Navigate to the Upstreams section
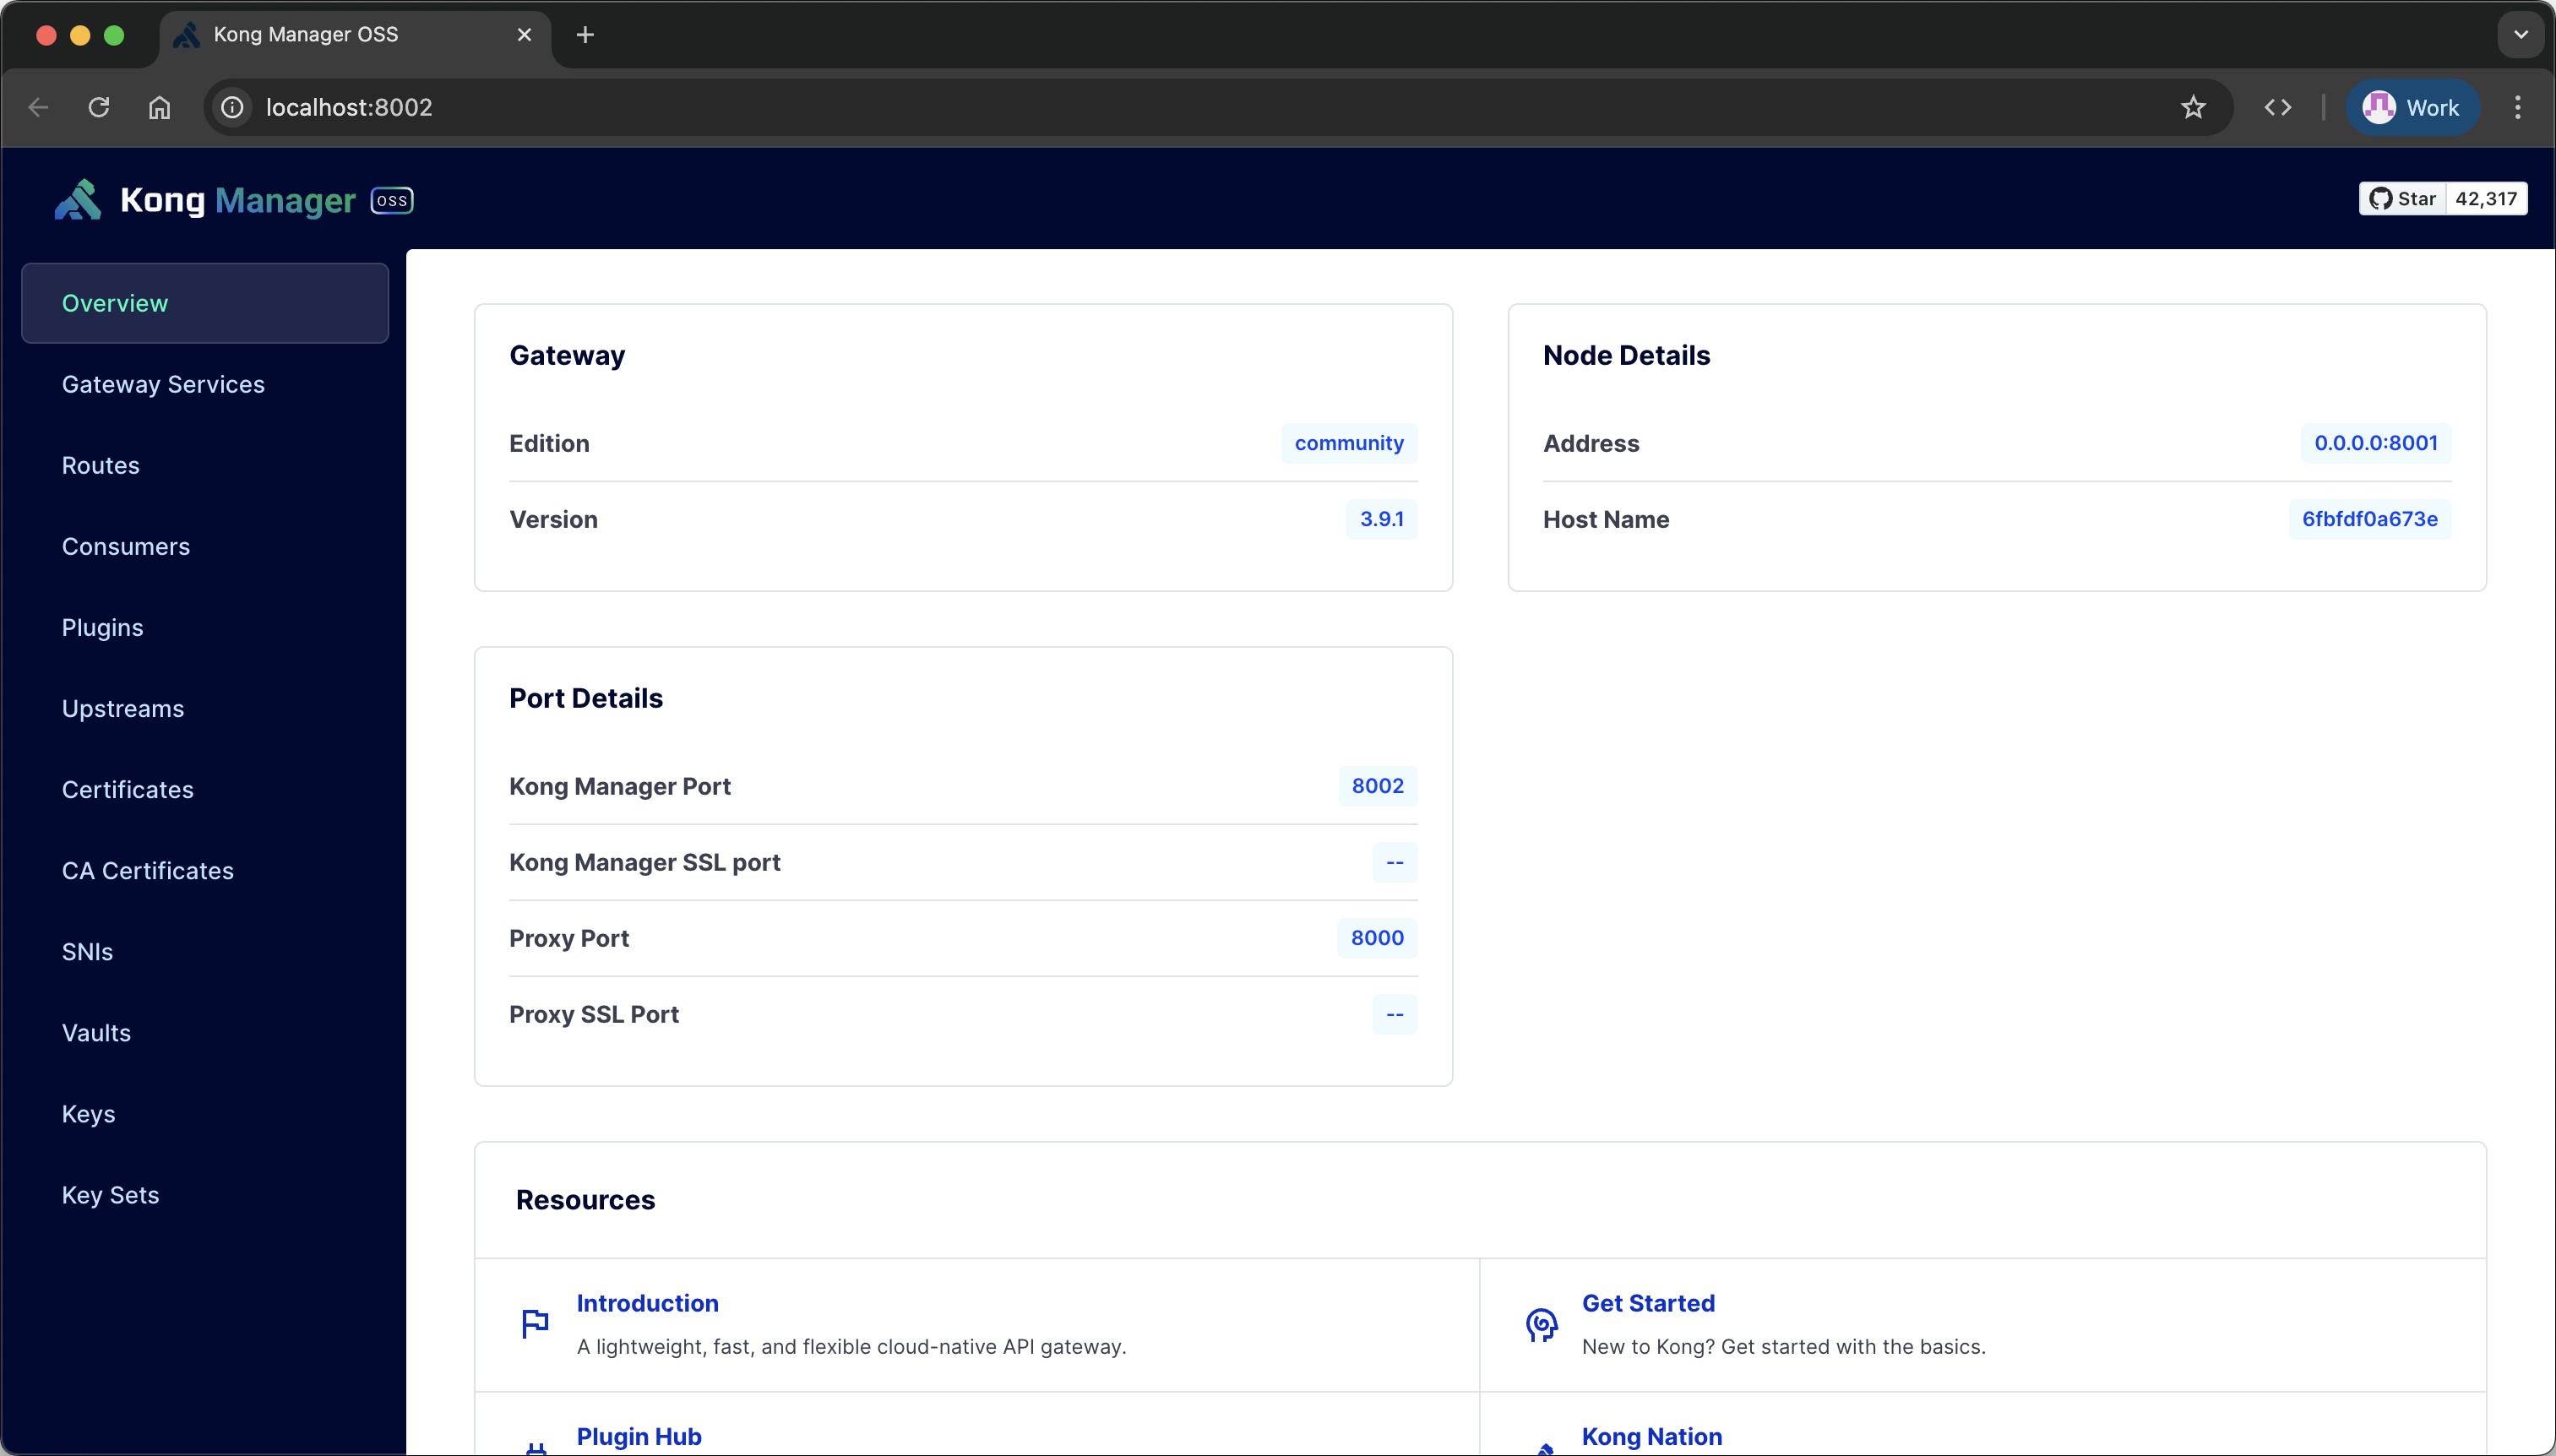Image resolution: width=2556 pixels, height=1456 pixels. point(122,708)
